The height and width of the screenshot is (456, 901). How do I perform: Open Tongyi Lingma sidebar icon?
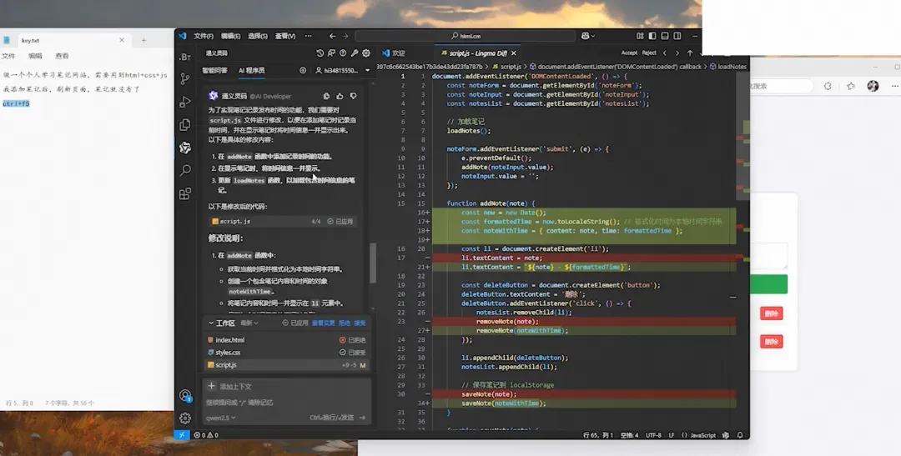coord(185,148)
